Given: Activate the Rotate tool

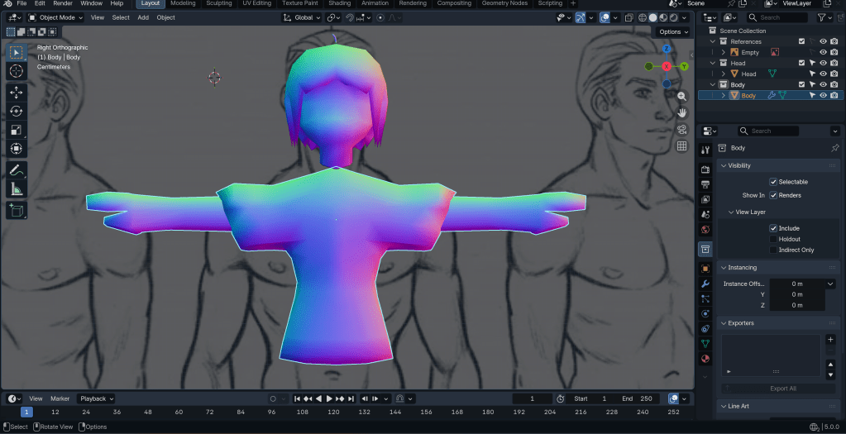Looking at the screenshot, I should point(16,111).
